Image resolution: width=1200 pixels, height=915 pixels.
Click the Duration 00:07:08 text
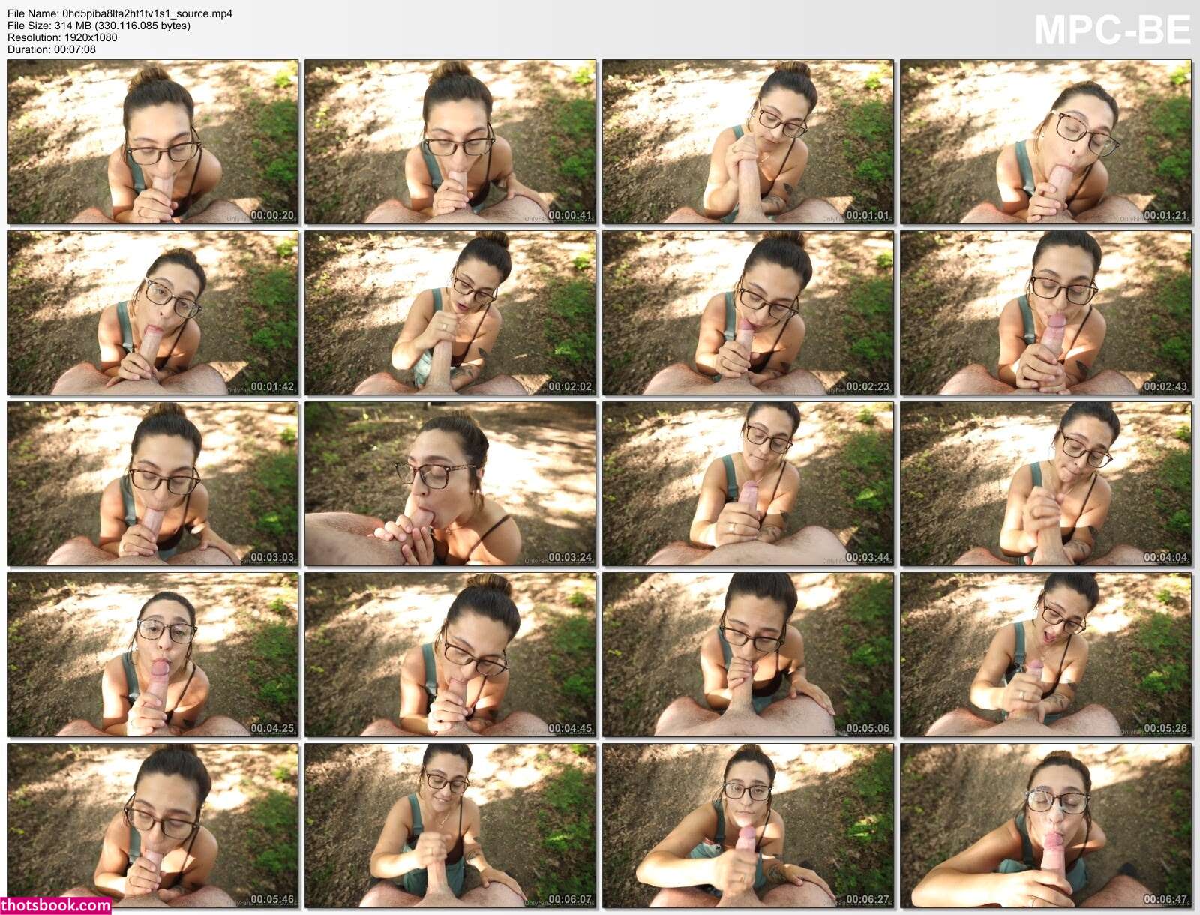tap(52, 49)
